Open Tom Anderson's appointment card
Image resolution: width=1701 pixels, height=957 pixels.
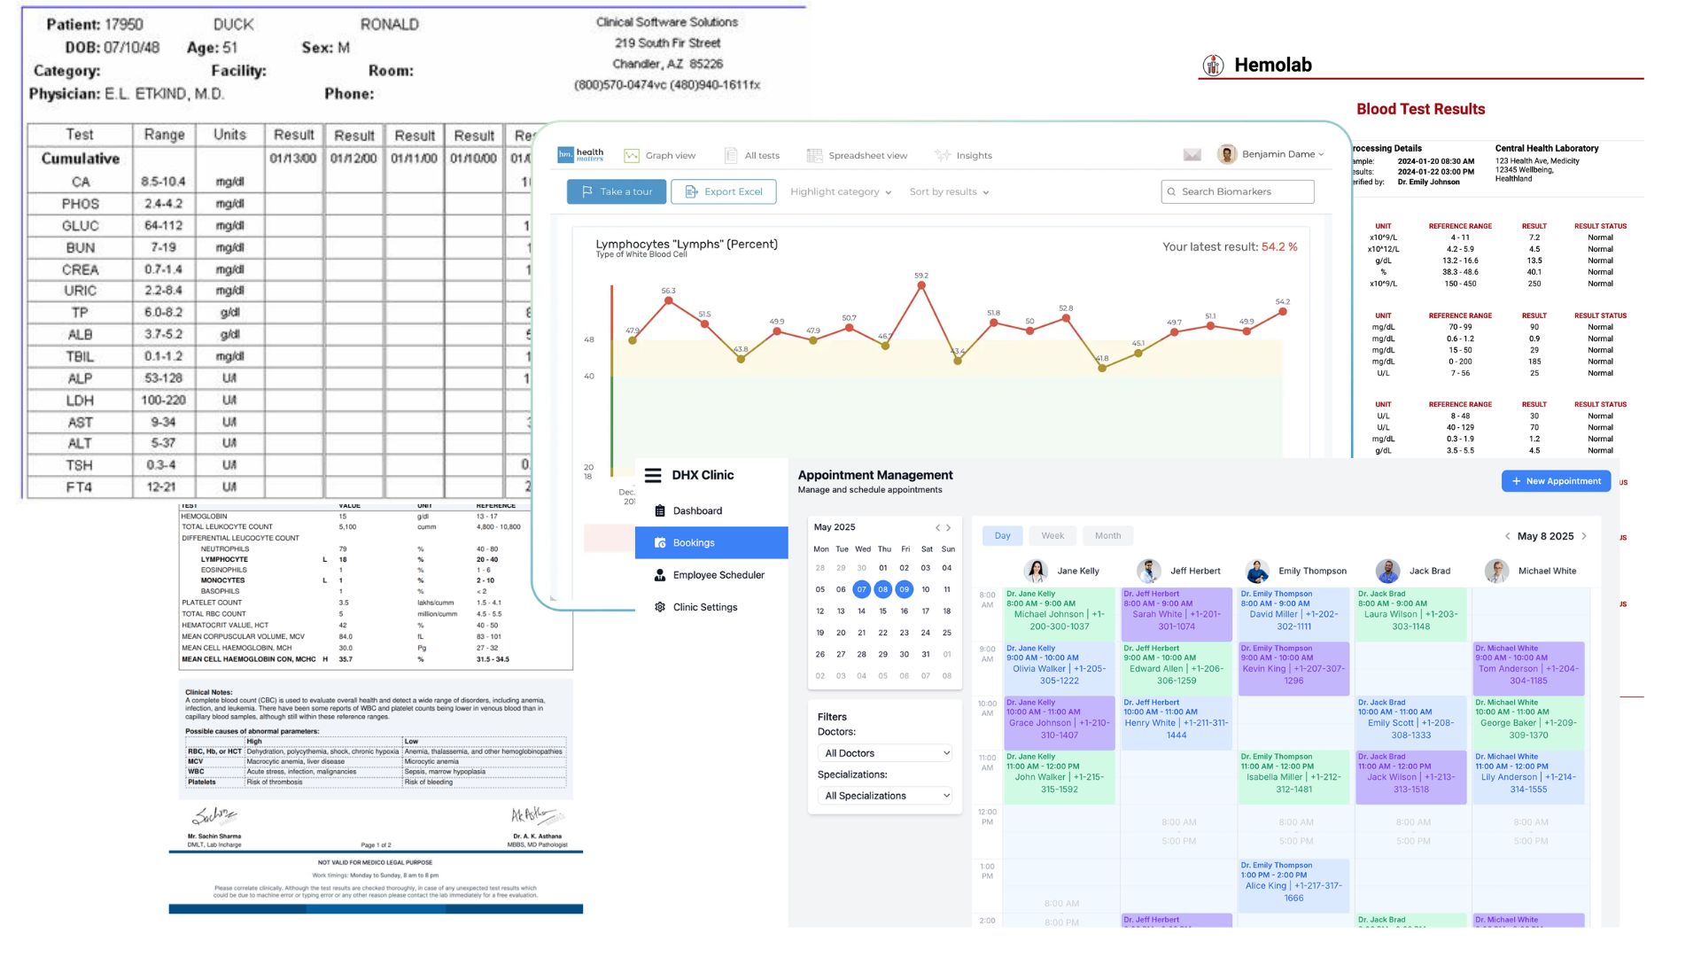pyautogui.click(x=1528, y=669)
